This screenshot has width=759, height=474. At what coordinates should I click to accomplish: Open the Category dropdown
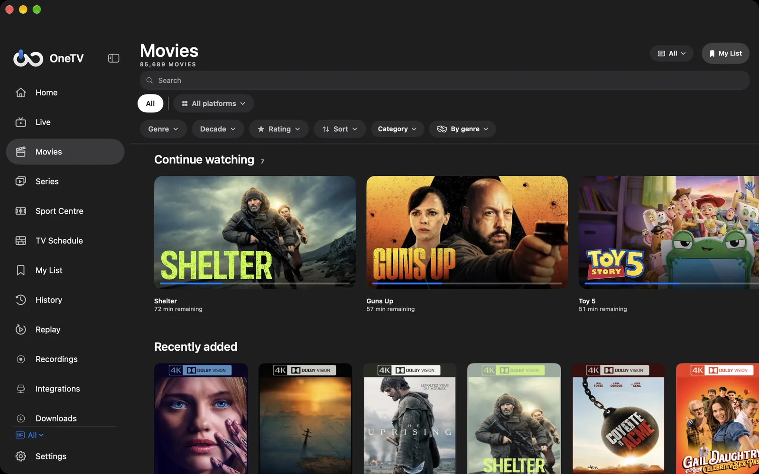click(x=397, y=129)
